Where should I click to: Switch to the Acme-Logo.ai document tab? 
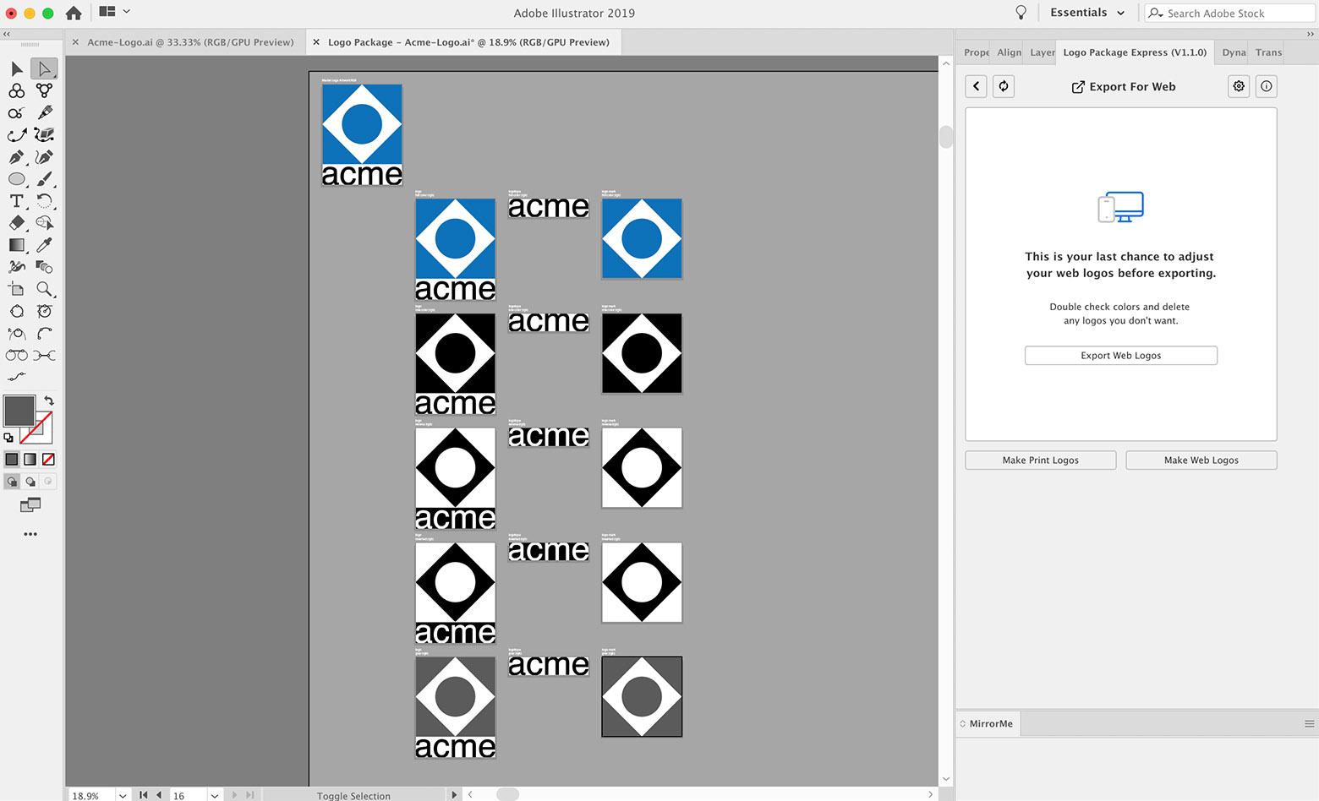[x=190, y=42]
